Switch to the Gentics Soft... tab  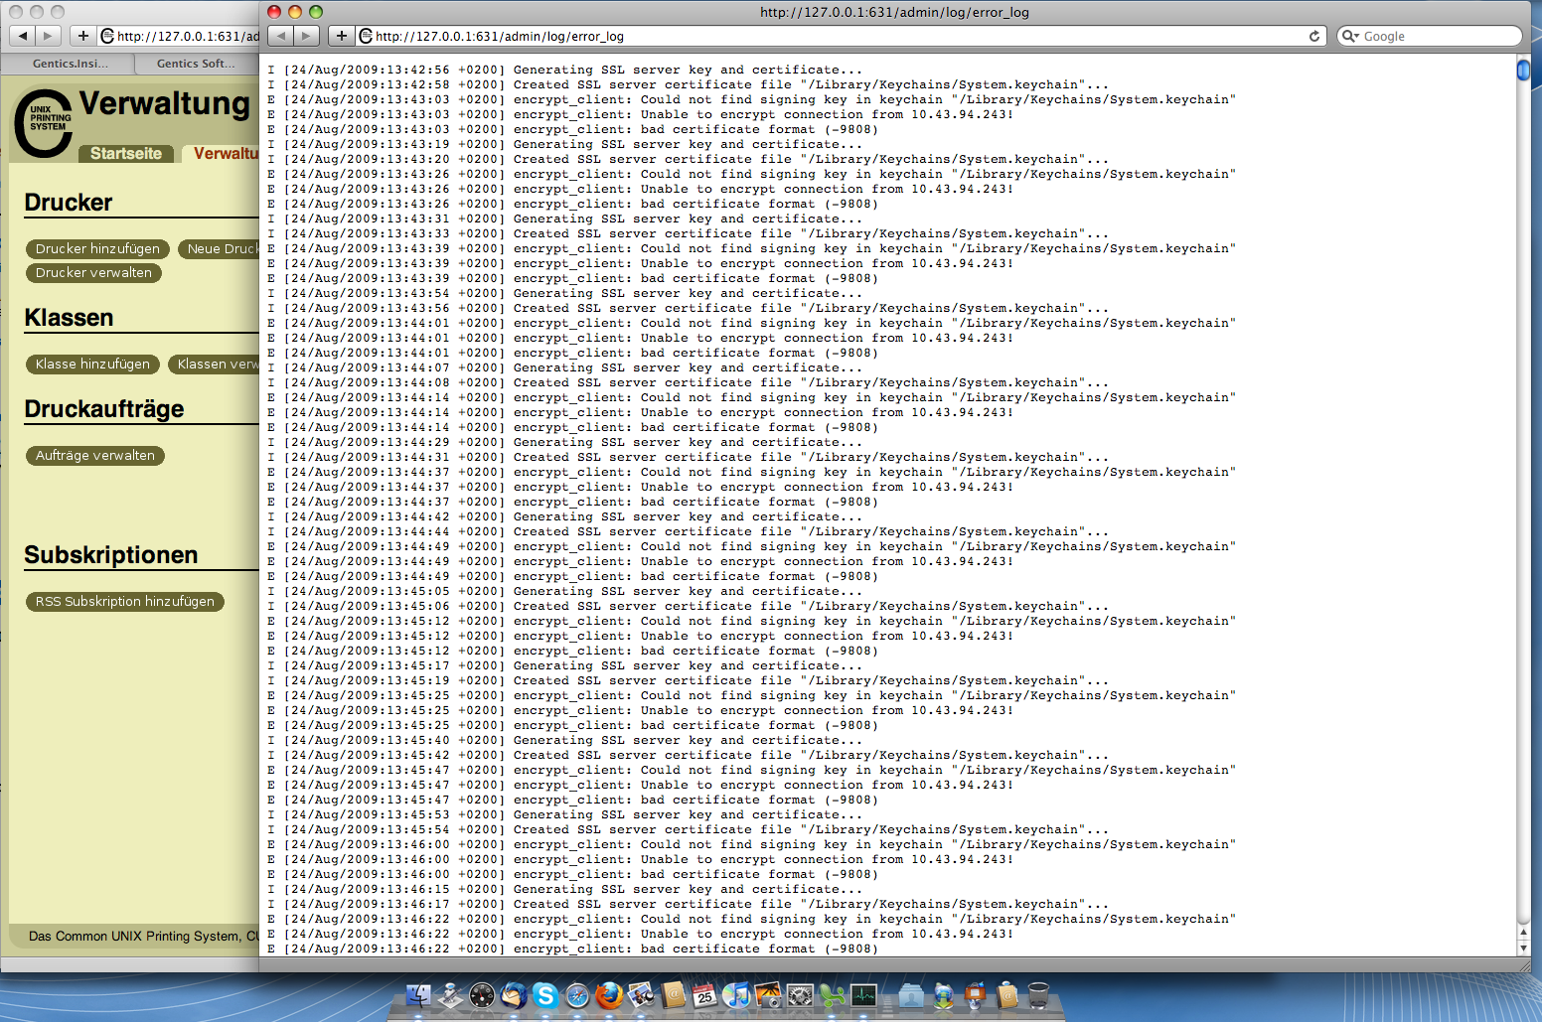tap(197, 64)
